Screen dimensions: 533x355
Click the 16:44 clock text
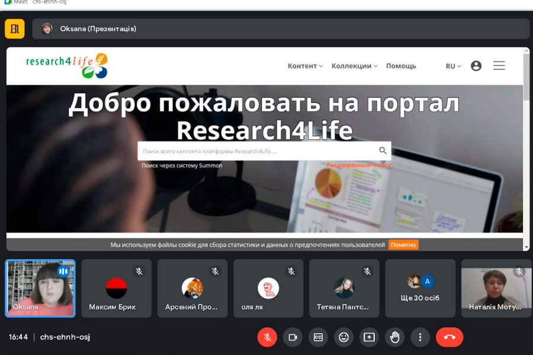(18, 337)
